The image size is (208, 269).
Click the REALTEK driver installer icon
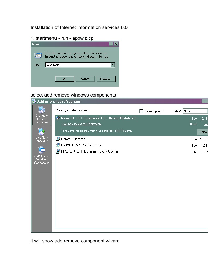(x=58, y=151)
